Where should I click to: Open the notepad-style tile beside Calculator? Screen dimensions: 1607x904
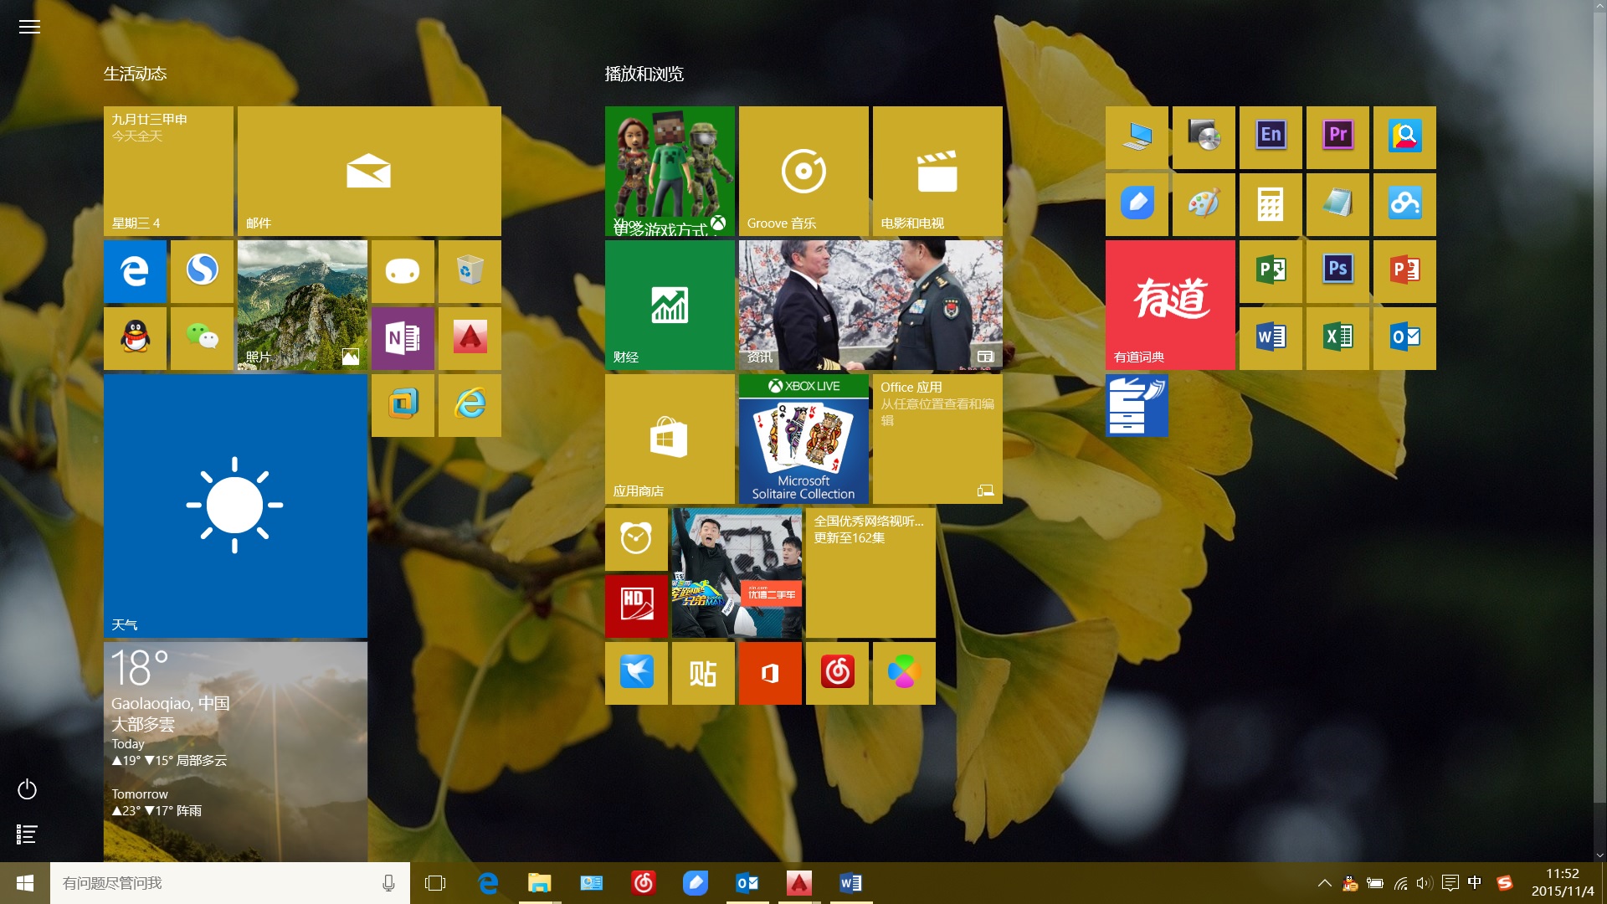click(1337, 204)
